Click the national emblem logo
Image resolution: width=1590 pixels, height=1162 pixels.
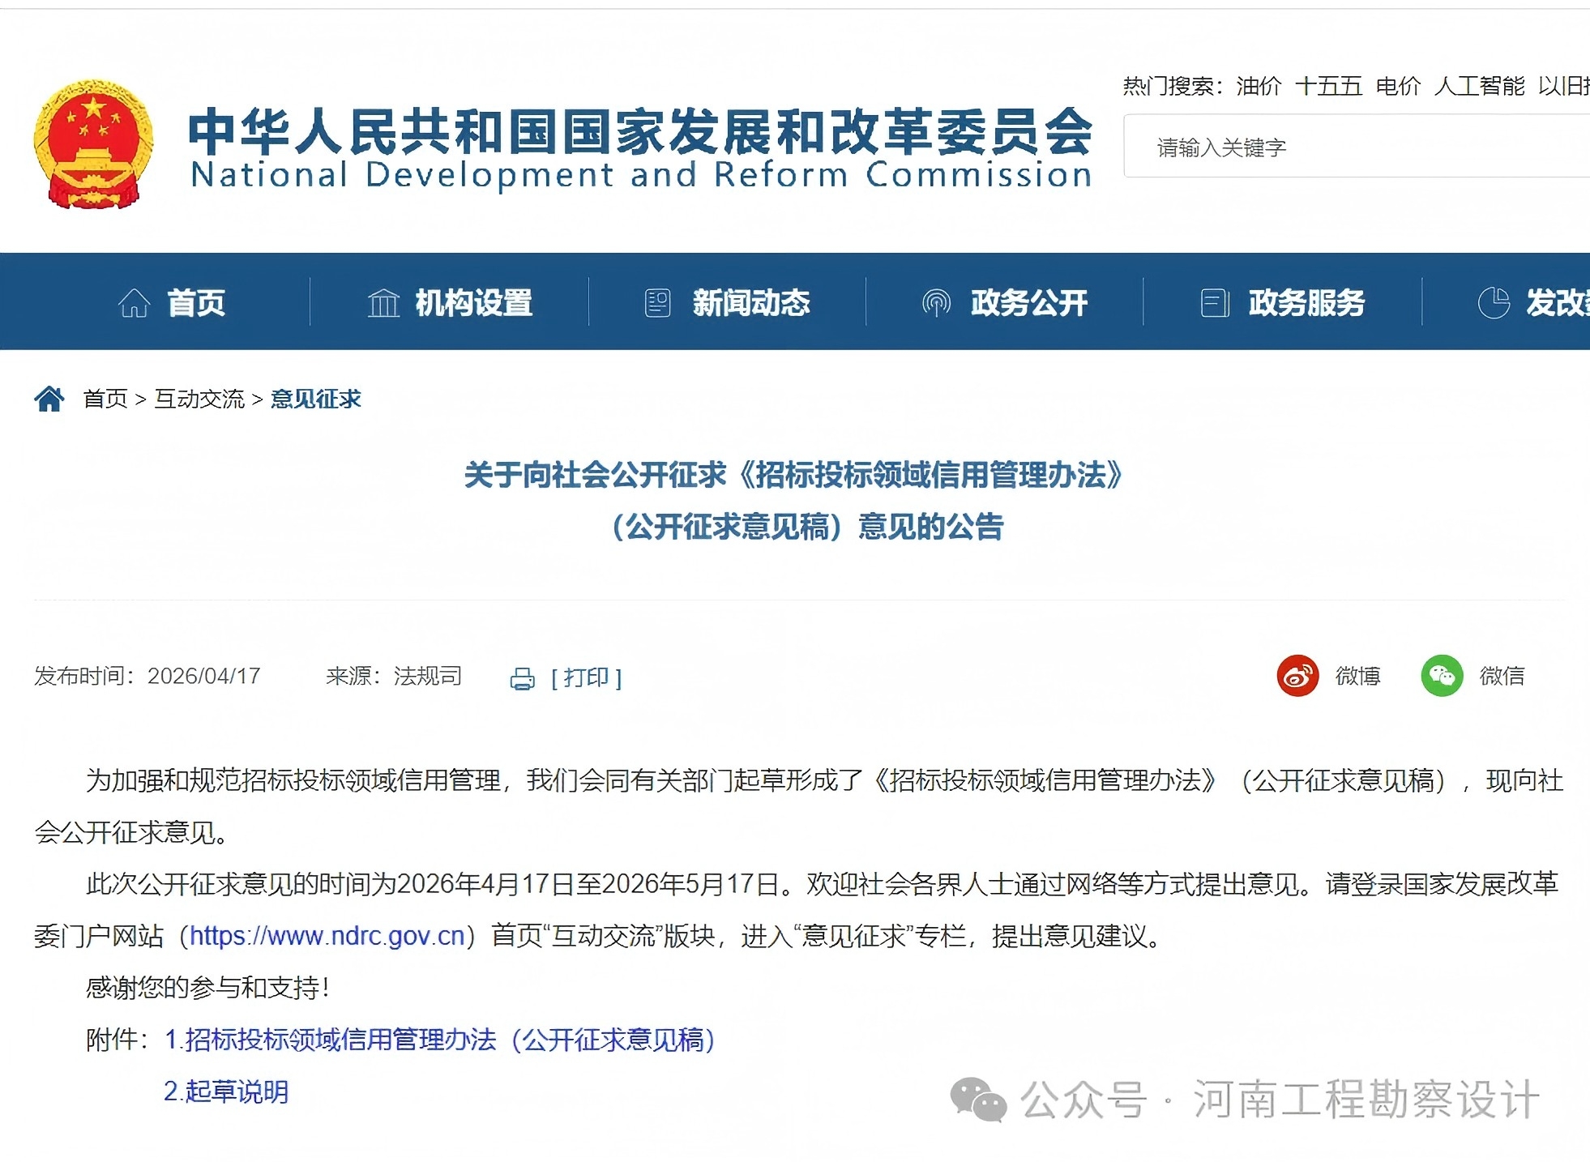point(93,144)
